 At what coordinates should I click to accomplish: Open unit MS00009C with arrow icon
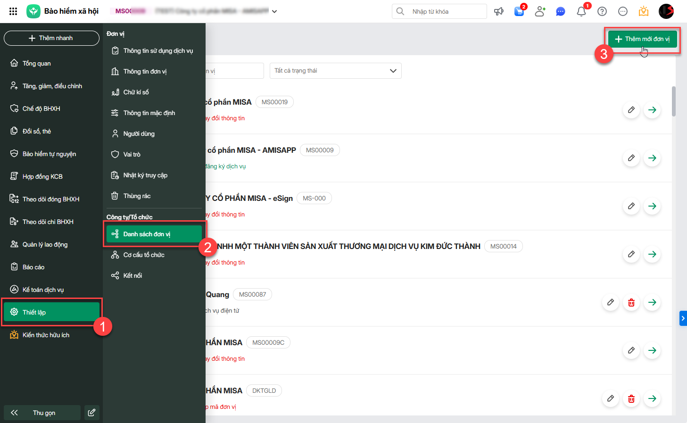tap(652, 350)
